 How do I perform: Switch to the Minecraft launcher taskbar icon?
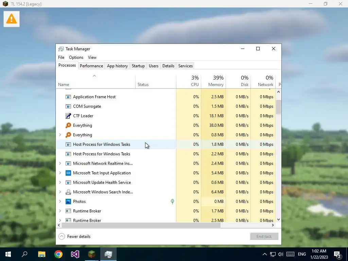tap(92, 254)
